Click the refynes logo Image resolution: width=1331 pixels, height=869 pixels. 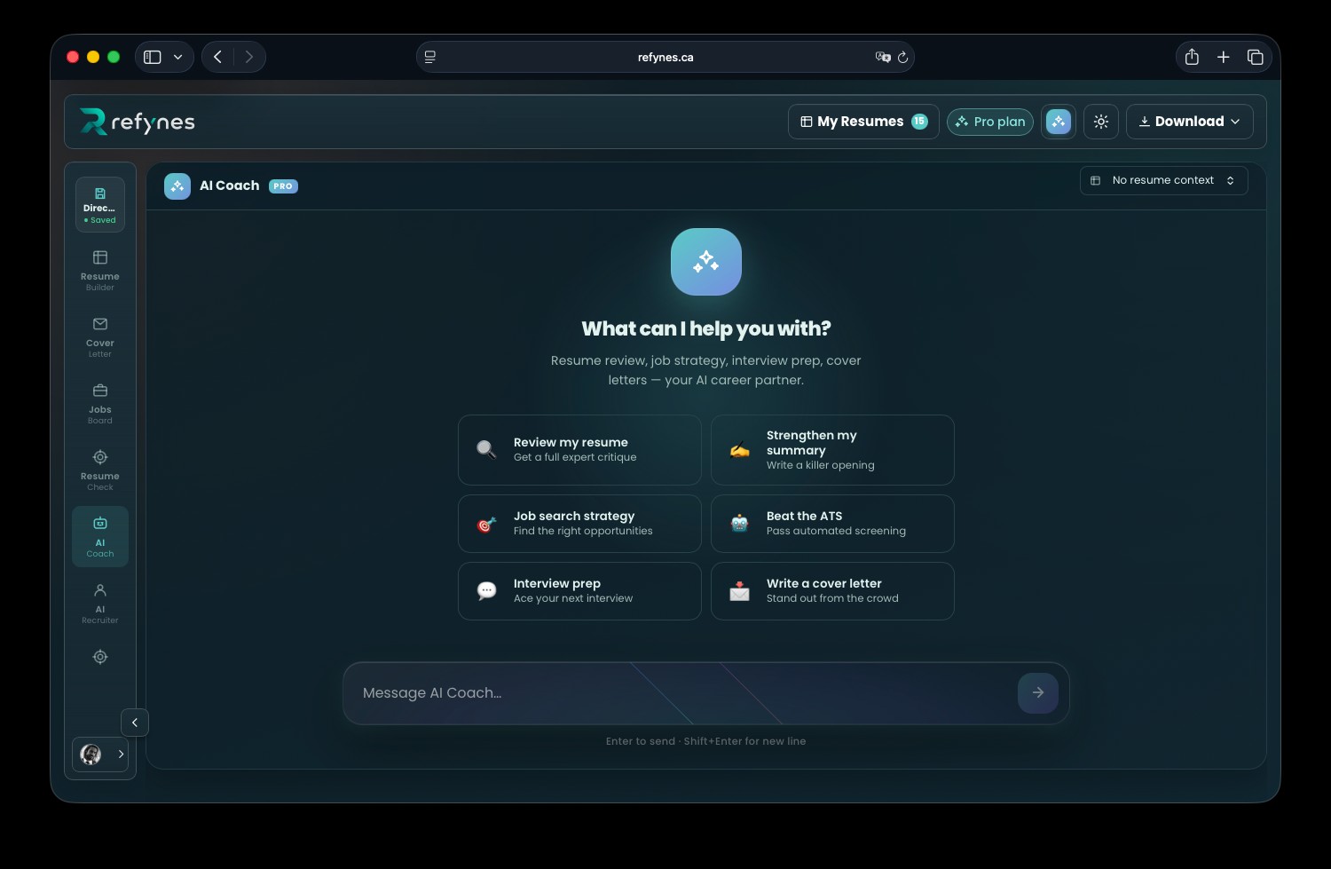(x=138, y=122)
